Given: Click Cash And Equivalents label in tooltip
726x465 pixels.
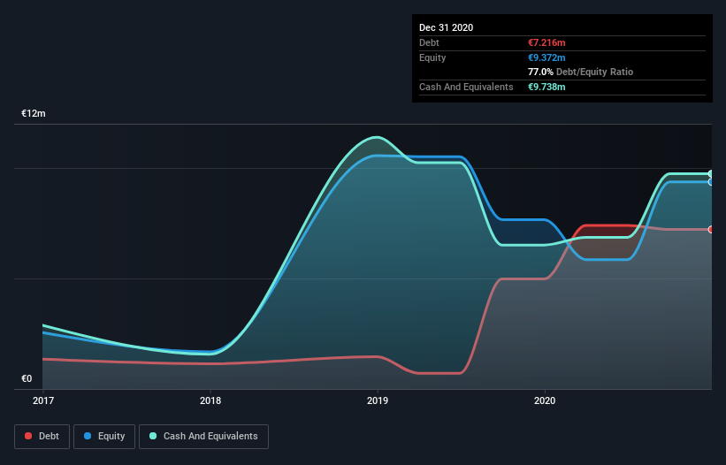Looking at the screenshot, I should [466, 87].
